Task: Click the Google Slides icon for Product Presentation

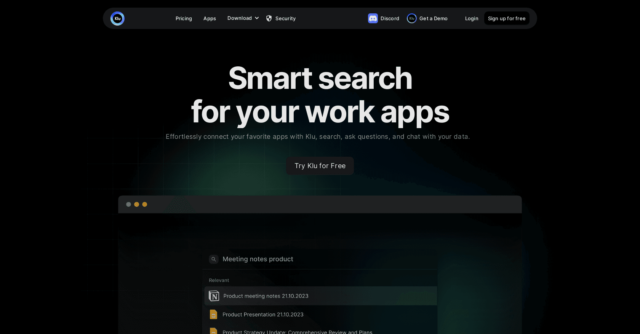Action: pyautogui.click(x=213, y=315)
